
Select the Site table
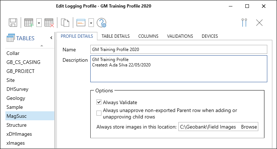pos(30,80)
